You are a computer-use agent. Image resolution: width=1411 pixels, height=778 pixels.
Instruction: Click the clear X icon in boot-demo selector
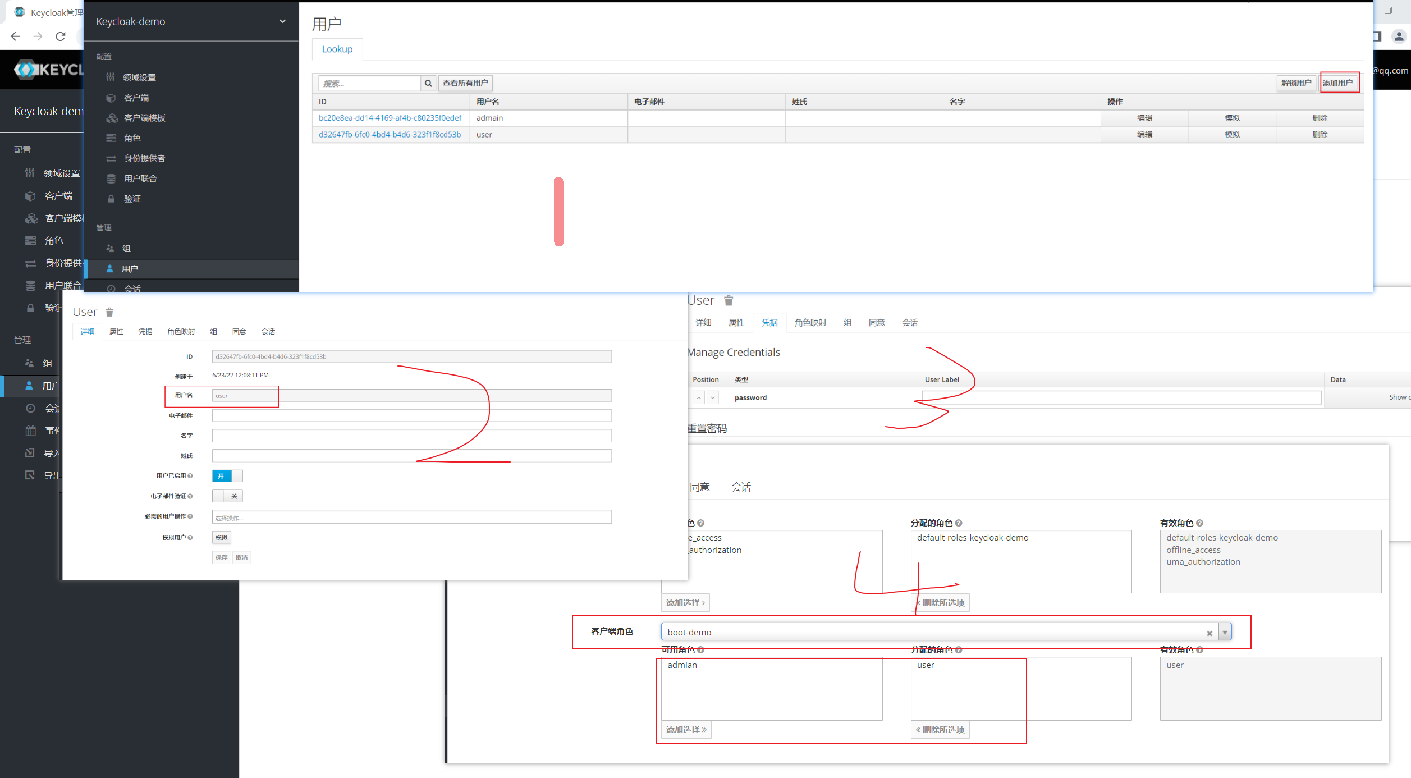1210,633
